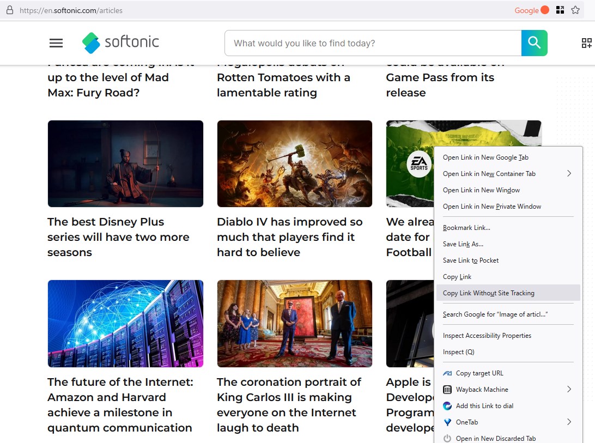Select Copy Link Without Site Tracking
Viewport: 595px width, 443px height.
click(488, 293)
